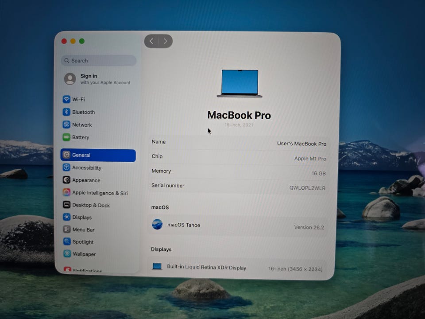Click the Accessibility icon
Image resolution: width=425 pixels, height=319 pixels.
(x=66, y=167)
